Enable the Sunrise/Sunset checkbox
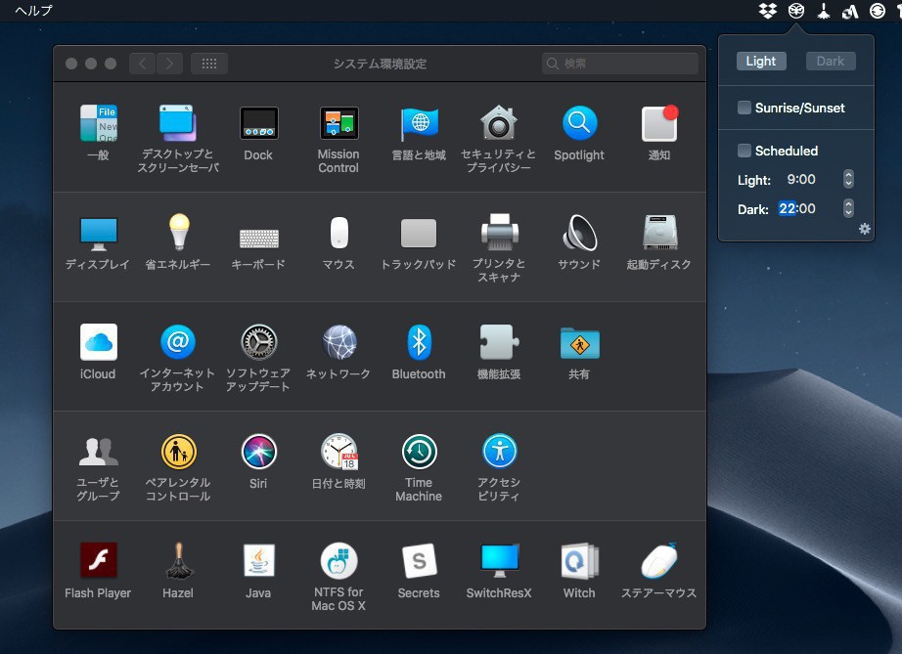Image resolution: width=902 pixels, height=654 pixels. point(744,108)
